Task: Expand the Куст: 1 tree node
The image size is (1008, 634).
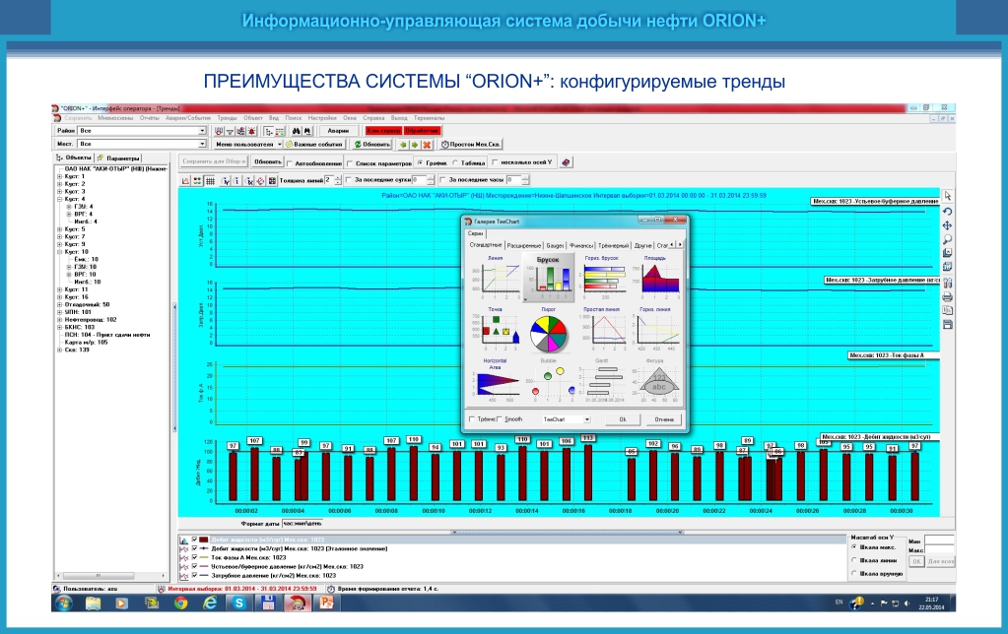Action: click(60, 176)
